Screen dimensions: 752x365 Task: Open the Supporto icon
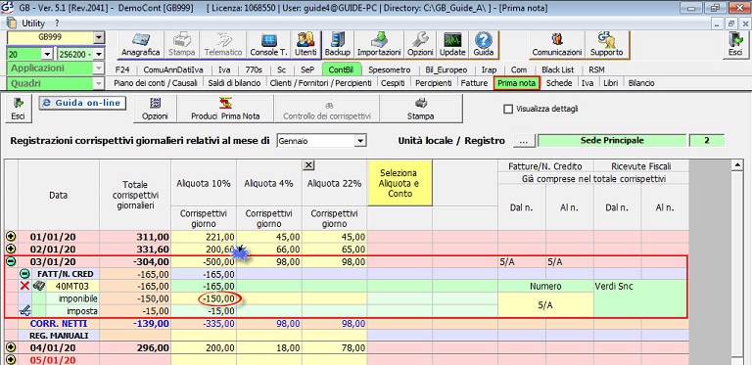point(606,45)
